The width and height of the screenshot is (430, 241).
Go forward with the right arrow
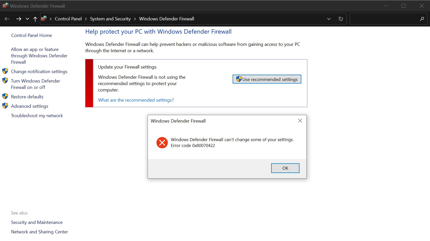pos(19,19)
